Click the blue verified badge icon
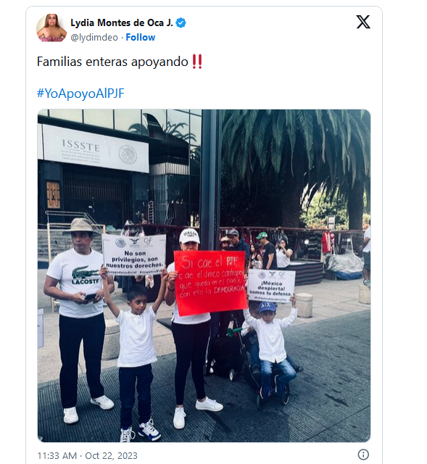Screen dimensions: 427x464 [x=181, y=22]
